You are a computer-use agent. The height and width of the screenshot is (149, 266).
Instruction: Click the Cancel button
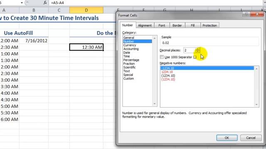coord(251,138)
